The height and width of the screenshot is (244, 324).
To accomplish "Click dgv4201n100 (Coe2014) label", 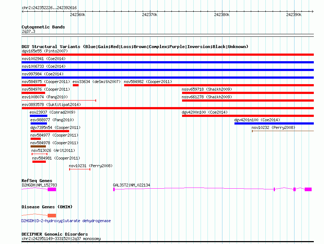I will (x=257, y=120).
